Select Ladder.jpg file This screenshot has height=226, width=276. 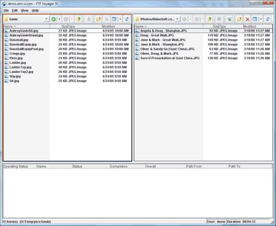18,62
